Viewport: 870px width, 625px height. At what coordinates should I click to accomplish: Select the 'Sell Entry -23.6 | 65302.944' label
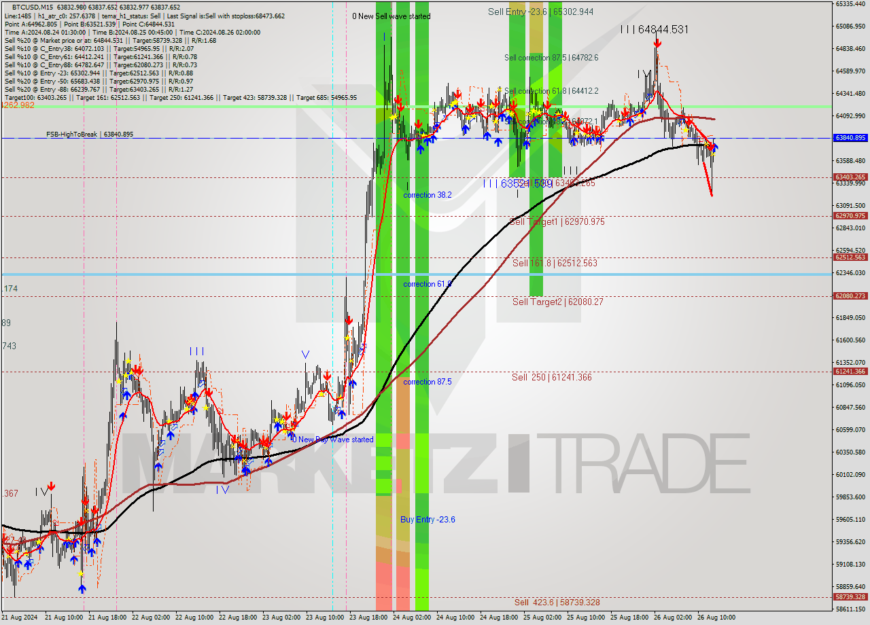tap(540, 12)
